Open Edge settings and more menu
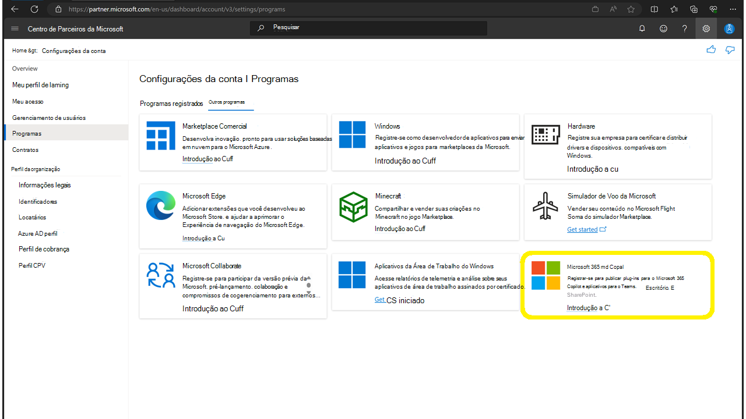 click(733, 9)
